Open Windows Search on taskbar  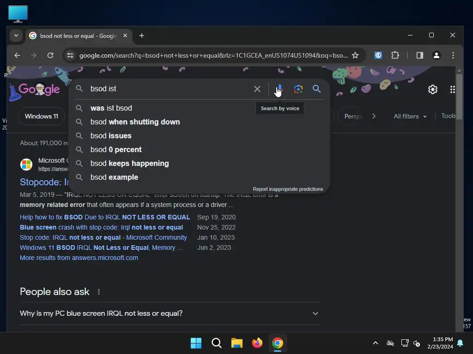[216, 343]
